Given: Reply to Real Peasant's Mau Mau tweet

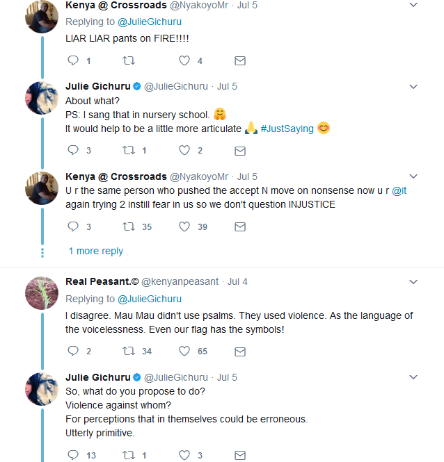Looking at the screenshot, I should click(73, 351).
